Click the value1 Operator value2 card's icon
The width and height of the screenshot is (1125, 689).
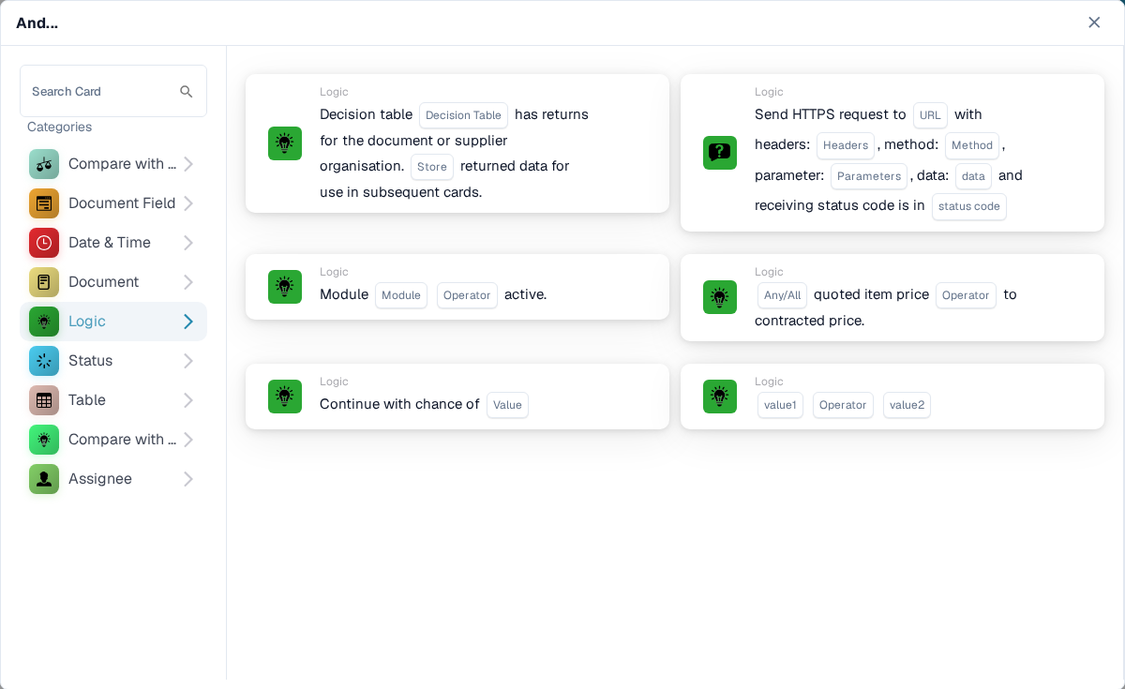pos(720,397)
